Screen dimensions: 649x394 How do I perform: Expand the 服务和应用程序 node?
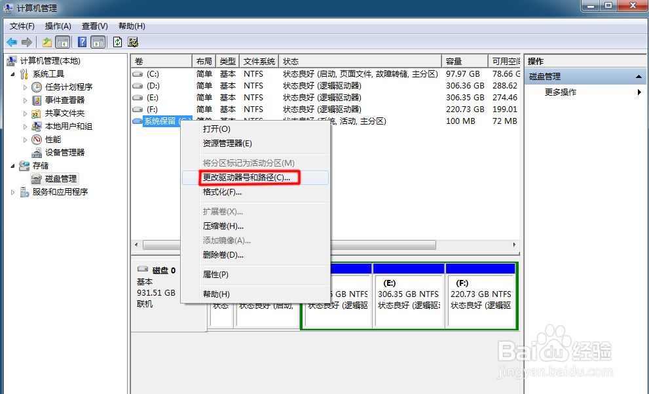[x=12, y=191]
